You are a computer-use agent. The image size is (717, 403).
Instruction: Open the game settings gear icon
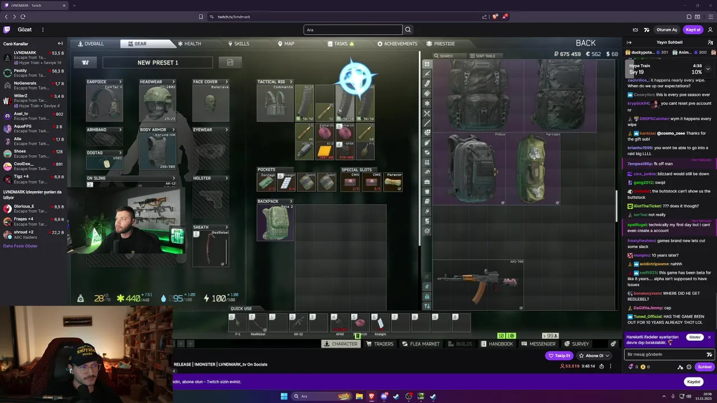(x=613, y=344)
